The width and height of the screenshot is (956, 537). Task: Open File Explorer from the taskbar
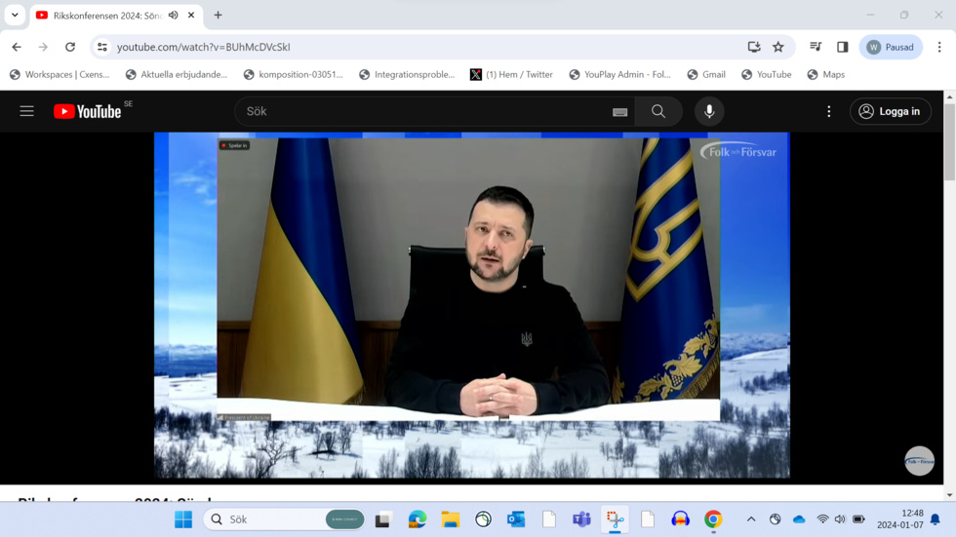point(451,519)
